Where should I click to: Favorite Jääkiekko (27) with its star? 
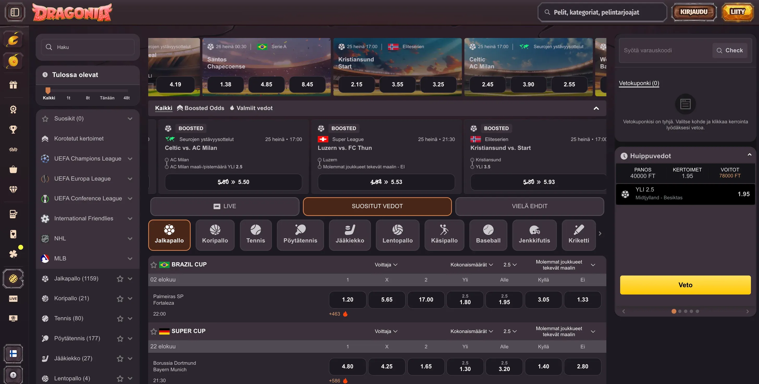tap(120, 359)
